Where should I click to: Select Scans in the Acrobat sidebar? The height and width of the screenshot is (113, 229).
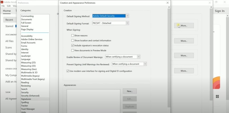pos(9,47)
